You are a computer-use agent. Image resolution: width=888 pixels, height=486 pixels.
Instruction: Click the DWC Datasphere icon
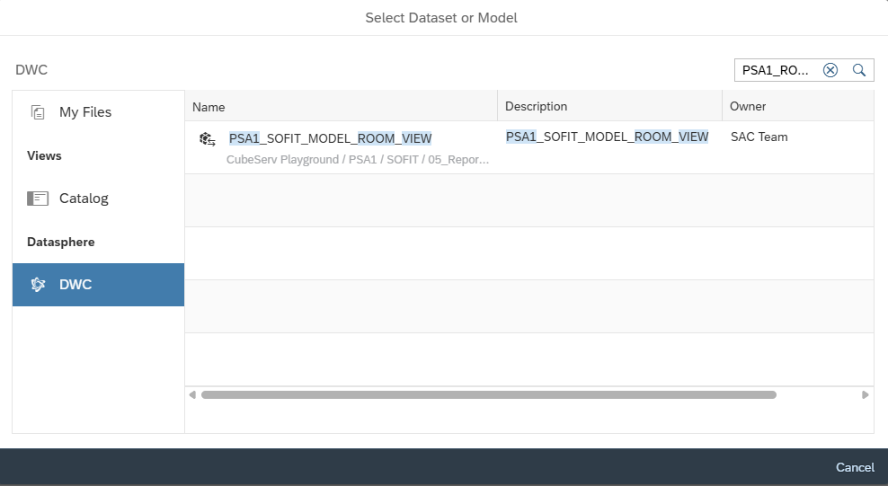pos(38,285)
